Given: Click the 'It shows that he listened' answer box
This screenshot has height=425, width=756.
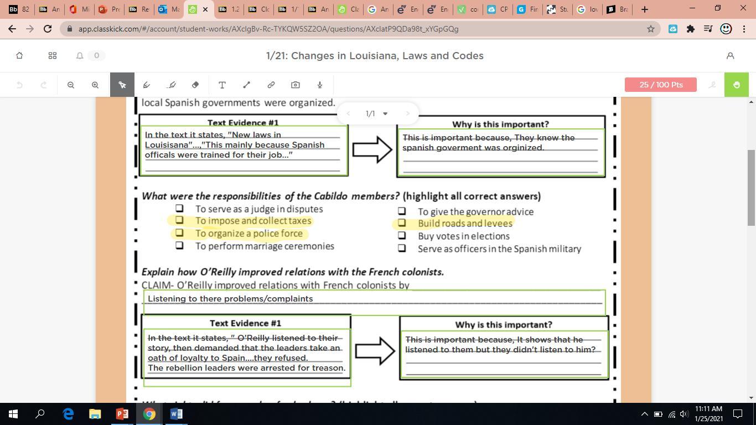Looking at the screenshot, I should click(x=504, y=354).
